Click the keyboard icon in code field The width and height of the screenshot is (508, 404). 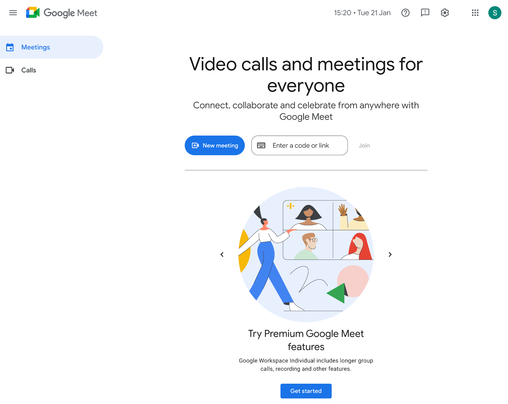261,145
